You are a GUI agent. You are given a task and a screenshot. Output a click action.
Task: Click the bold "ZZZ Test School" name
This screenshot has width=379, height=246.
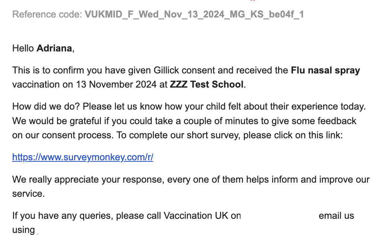tap(207, 84)
